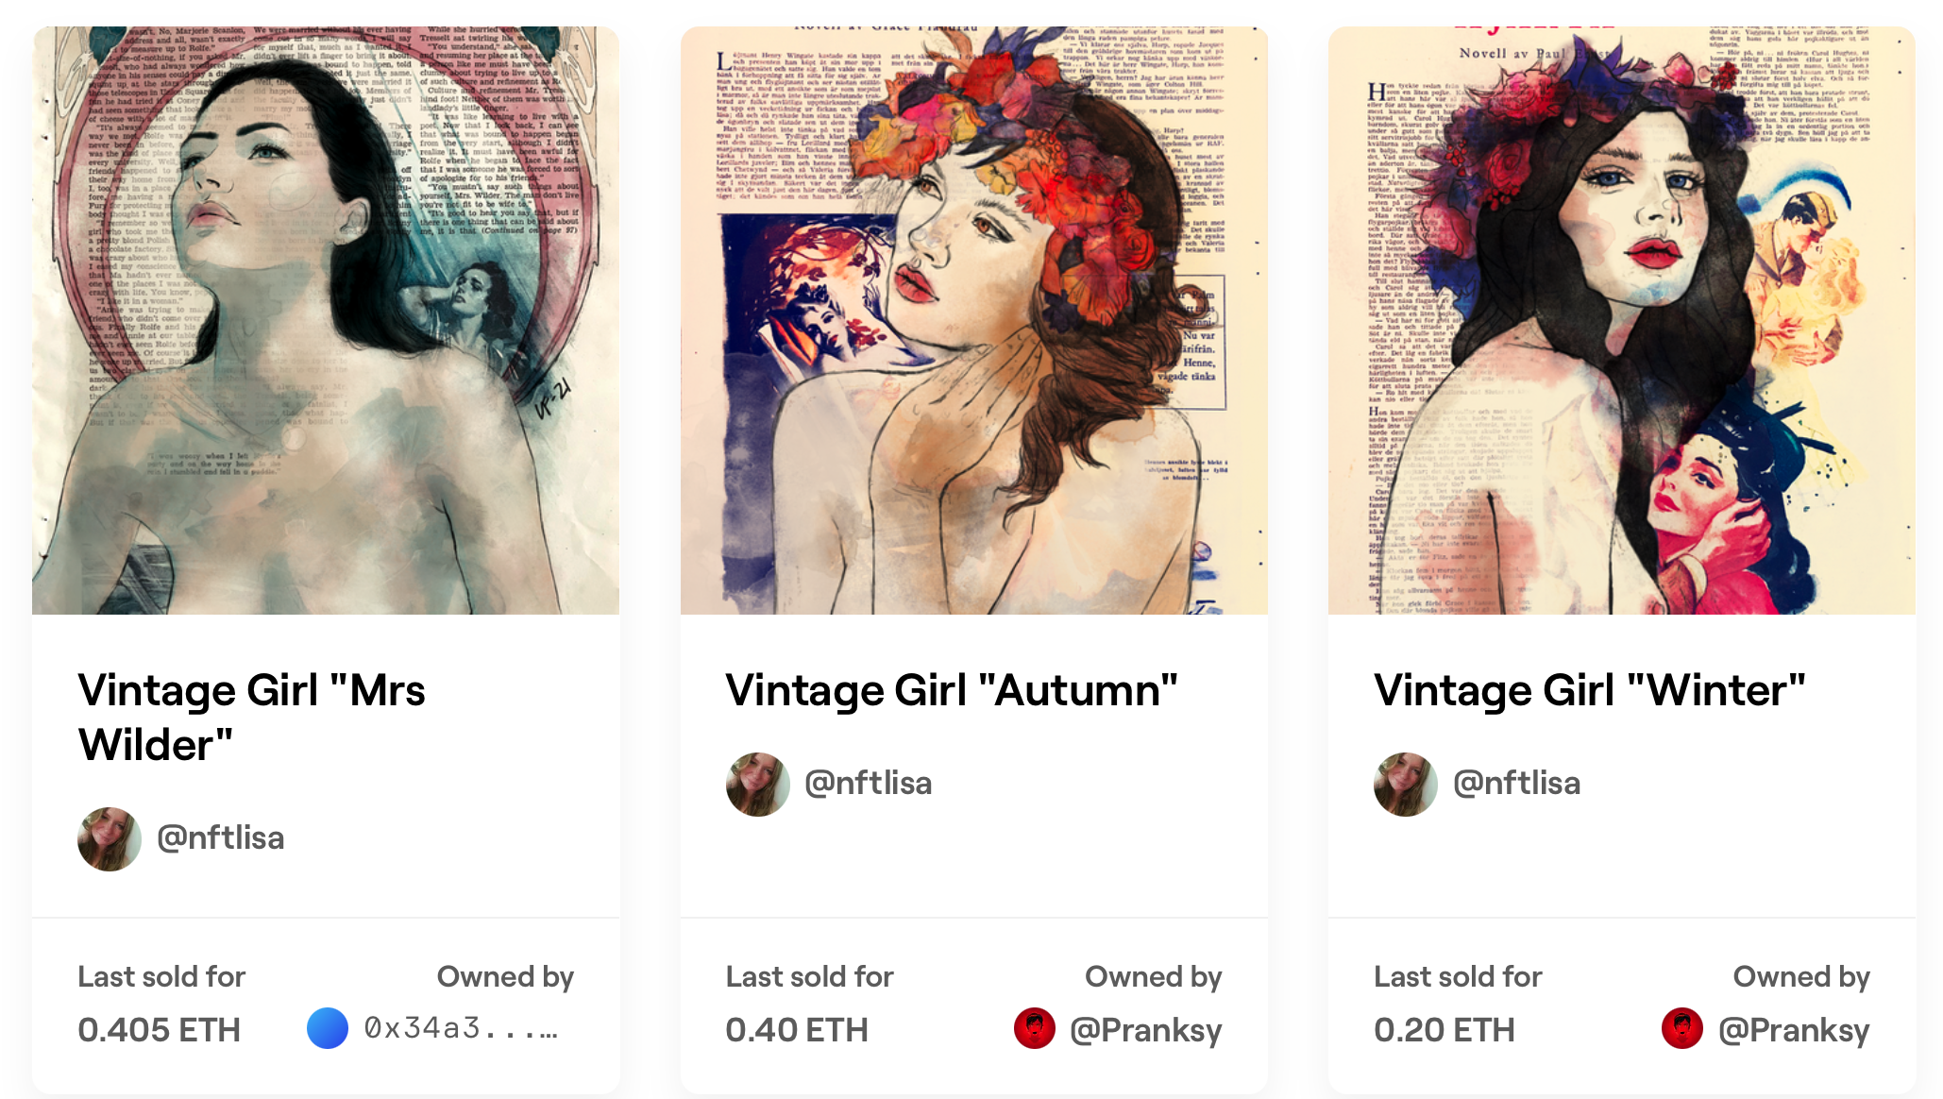Open the "Autumn" artwork image
This screenshot has width=1943, height=1099.
coord(973,321)
